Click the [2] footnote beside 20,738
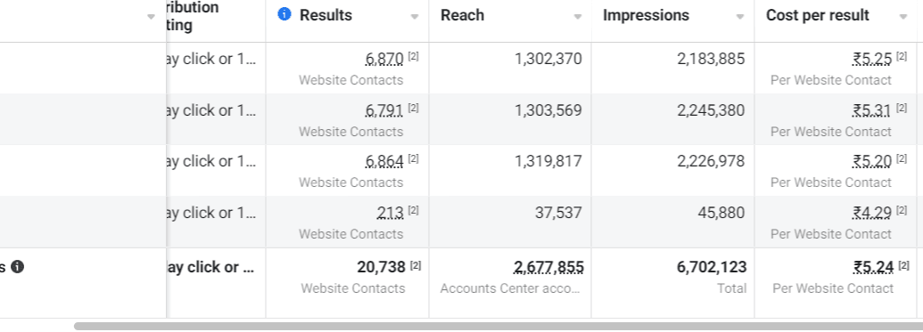 (416, 265)
